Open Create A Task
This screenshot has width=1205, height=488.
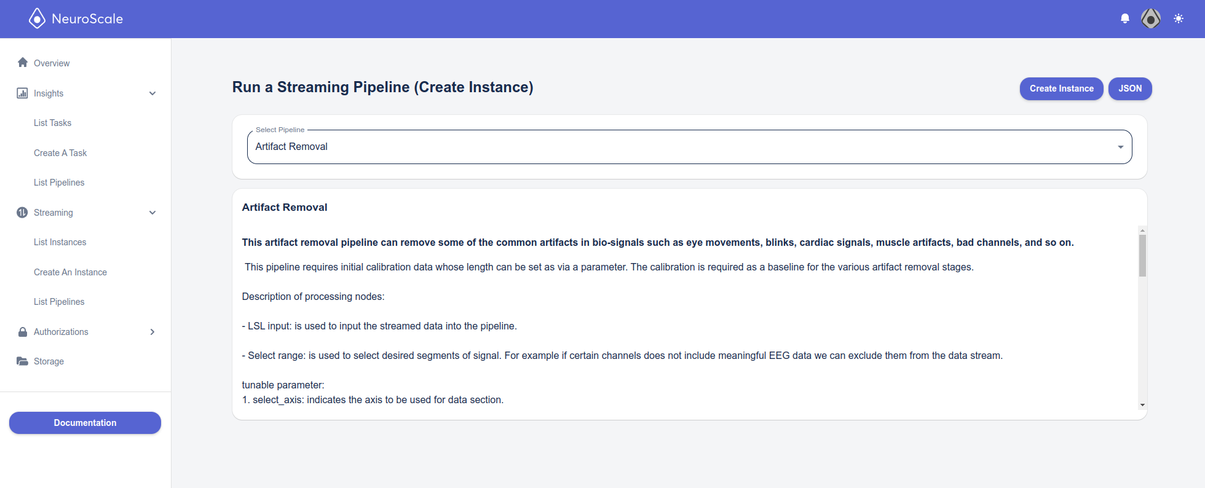tap(60, 153)
